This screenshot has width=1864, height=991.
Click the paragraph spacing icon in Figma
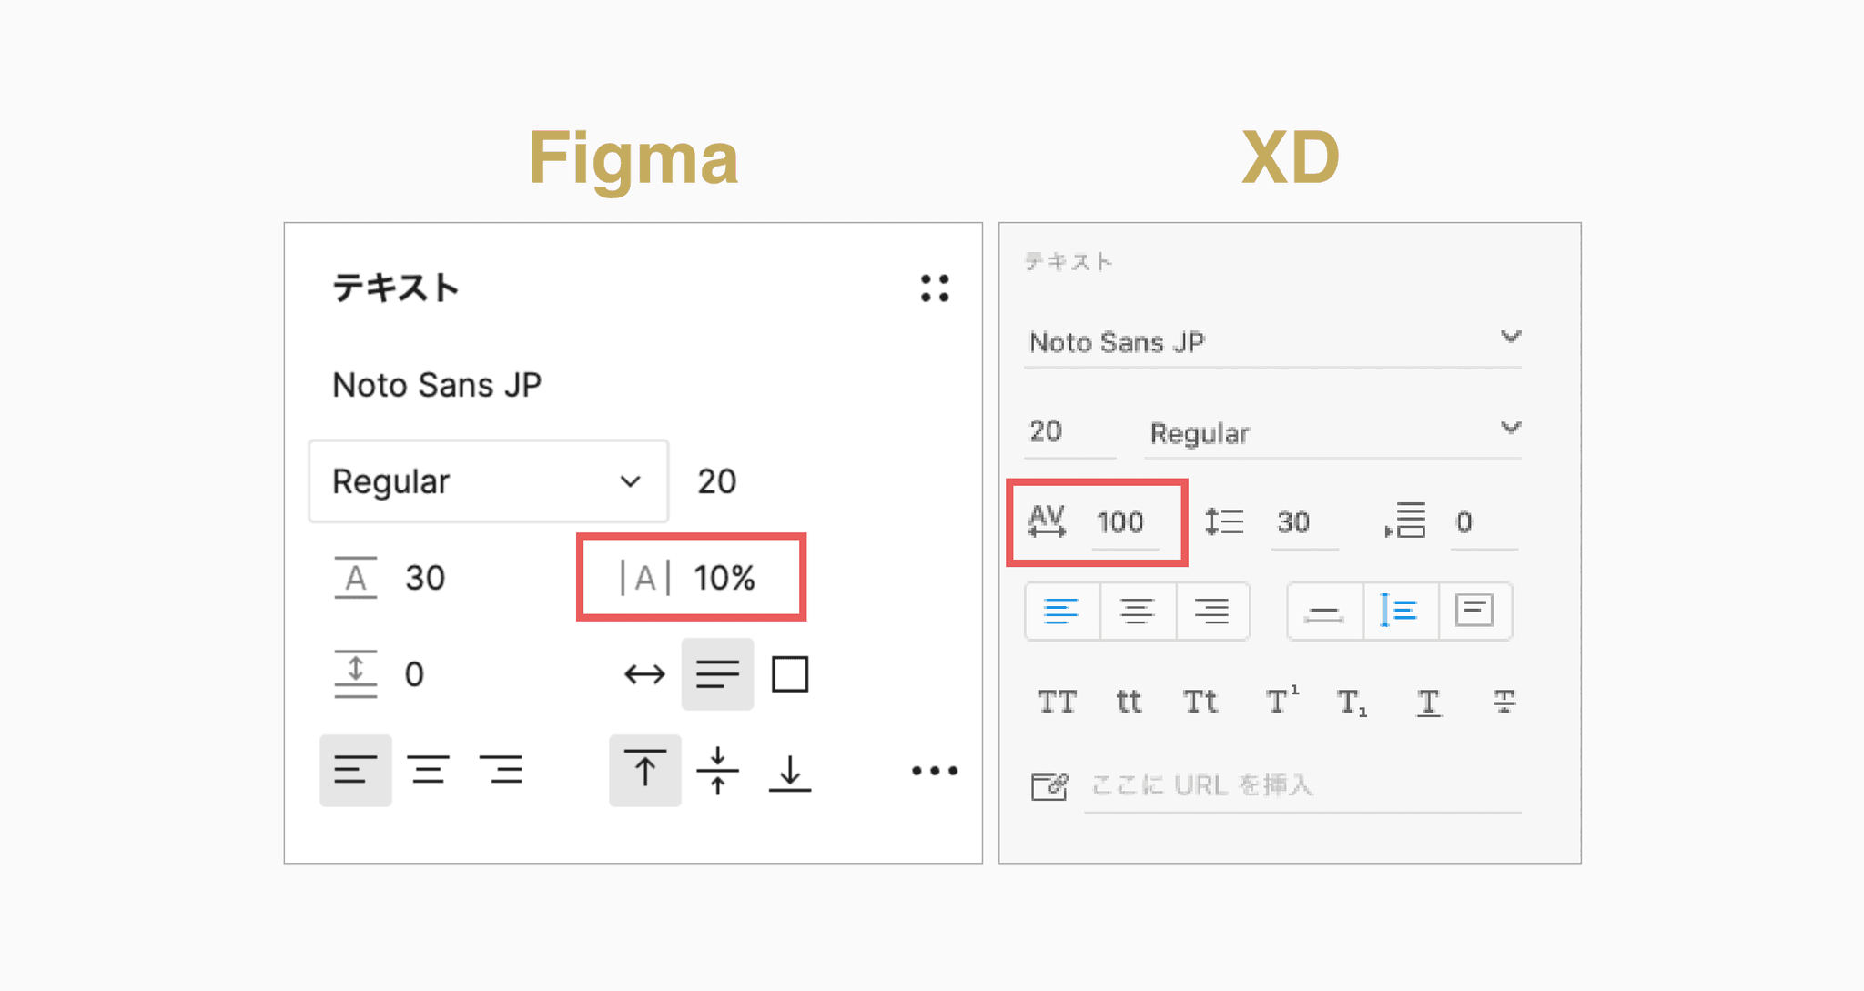[x=356, y=674]
